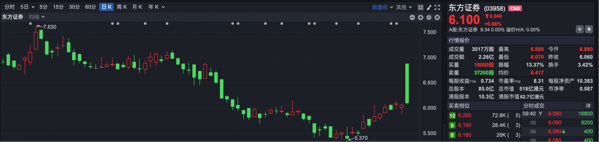This screenshot has height=142, width=599.
Task: Select the drawing brush tool
Action: tap(429, 7)
